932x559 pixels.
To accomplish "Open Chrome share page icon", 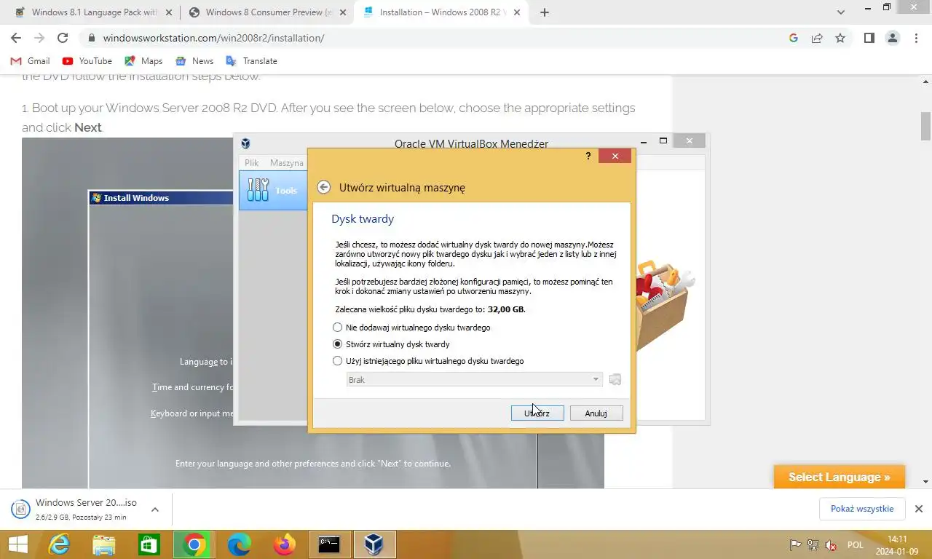I will pos(817,38).
